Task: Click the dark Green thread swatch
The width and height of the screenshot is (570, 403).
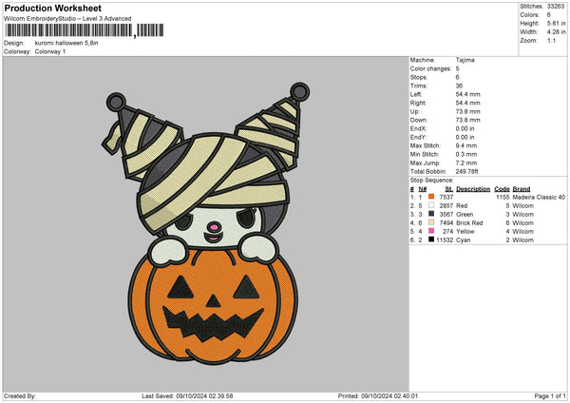Action: click(x=431, y=214)
